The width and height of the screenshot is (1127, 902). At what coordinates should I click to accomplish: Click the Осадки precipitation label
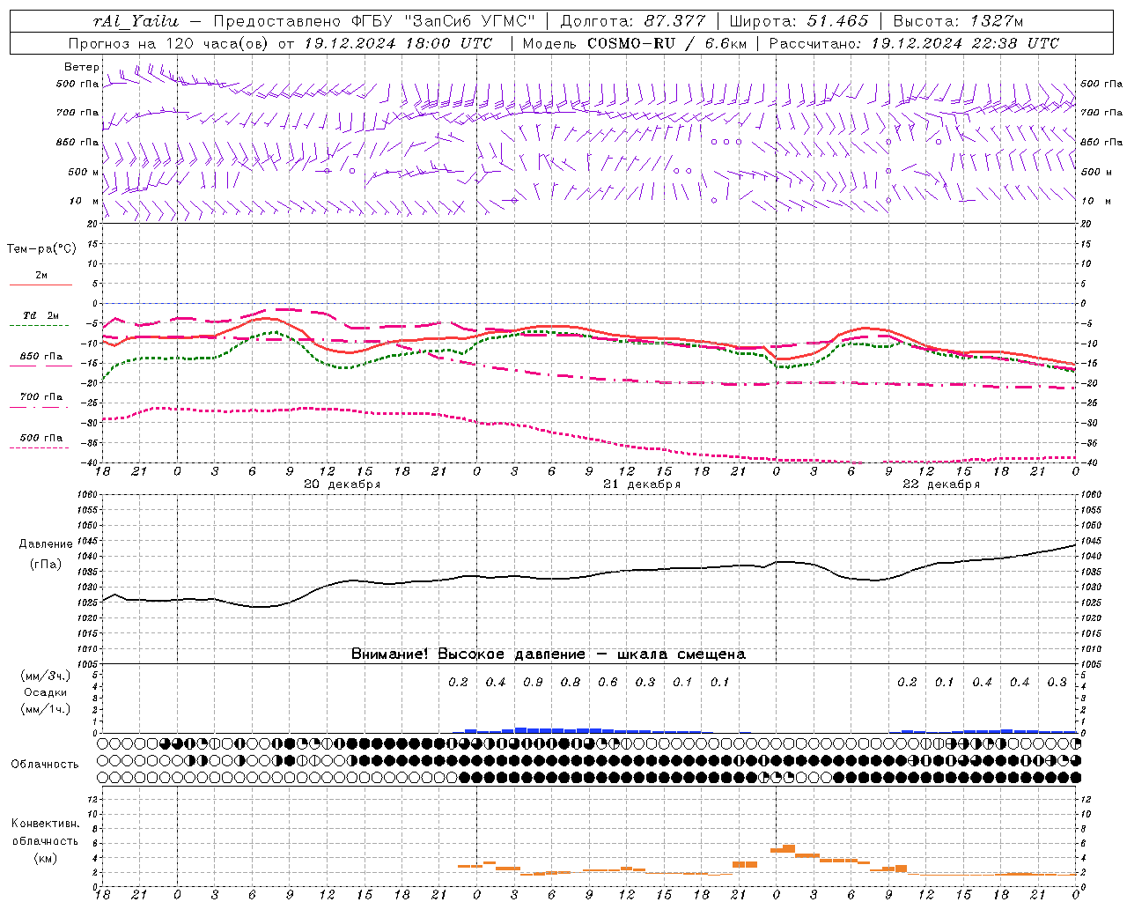tap(46, 692)
